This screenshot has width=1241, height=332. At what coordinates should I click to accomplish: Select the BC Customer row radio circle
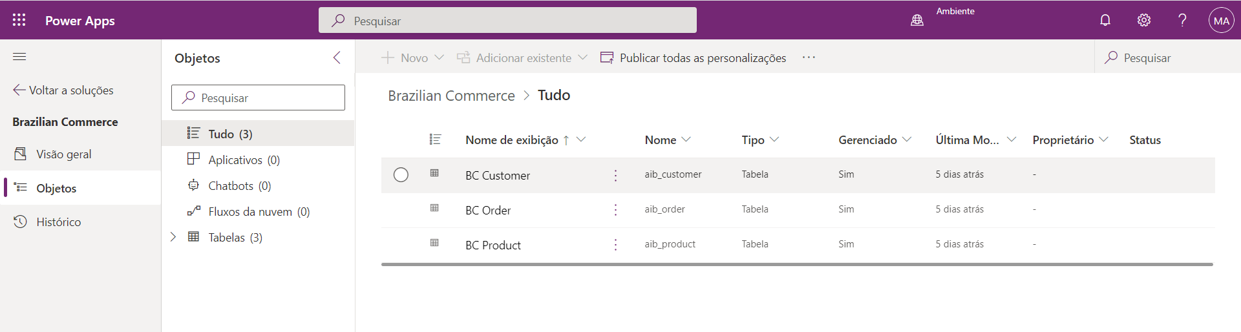401,175
